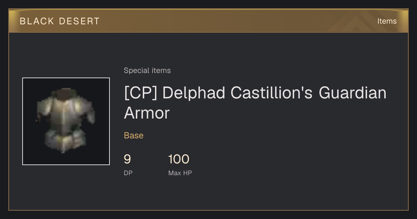Open the Items link in the header
The width and height of the screenshot is (417, 219).
[387, 21]
